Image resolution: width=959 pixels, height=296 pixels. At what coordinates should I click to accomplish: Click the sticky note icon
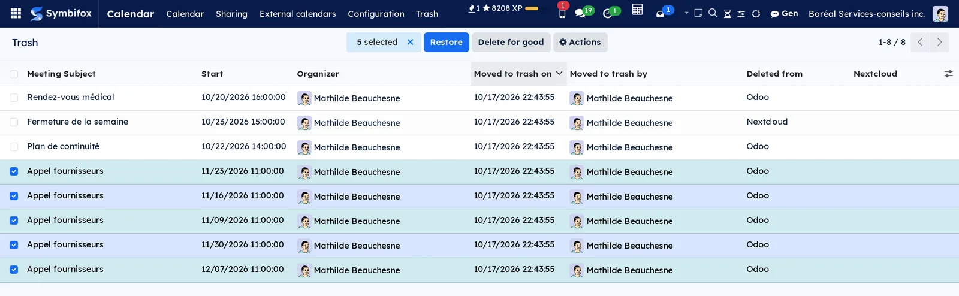click(x=698, y=13)
